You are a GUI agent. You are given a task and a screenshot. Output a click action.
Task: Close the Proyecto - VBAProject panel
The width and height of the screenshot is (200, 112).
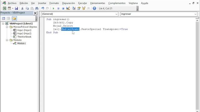35,13
